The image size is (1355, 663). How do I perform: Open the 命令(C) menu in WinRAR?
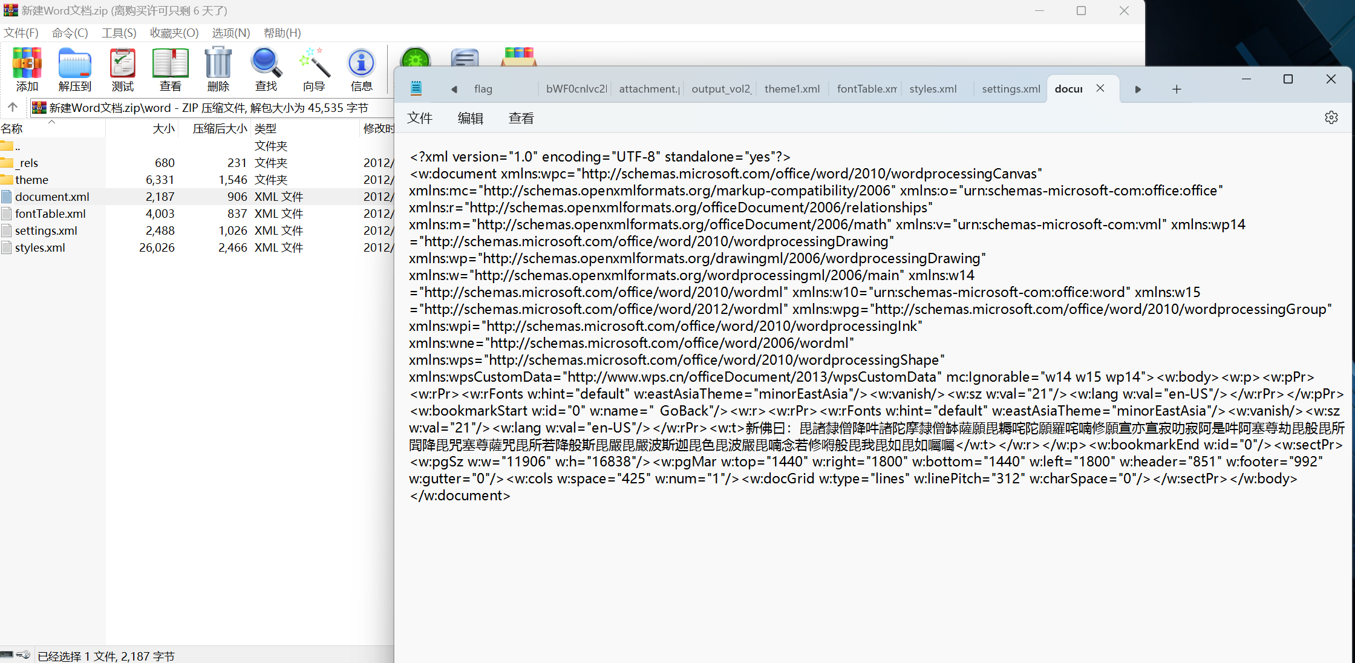[x=70, y=33]
